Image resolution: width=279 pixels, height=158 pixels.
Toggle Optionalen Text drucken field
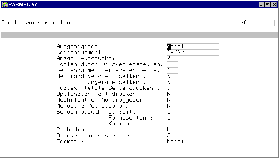point(169,94)
